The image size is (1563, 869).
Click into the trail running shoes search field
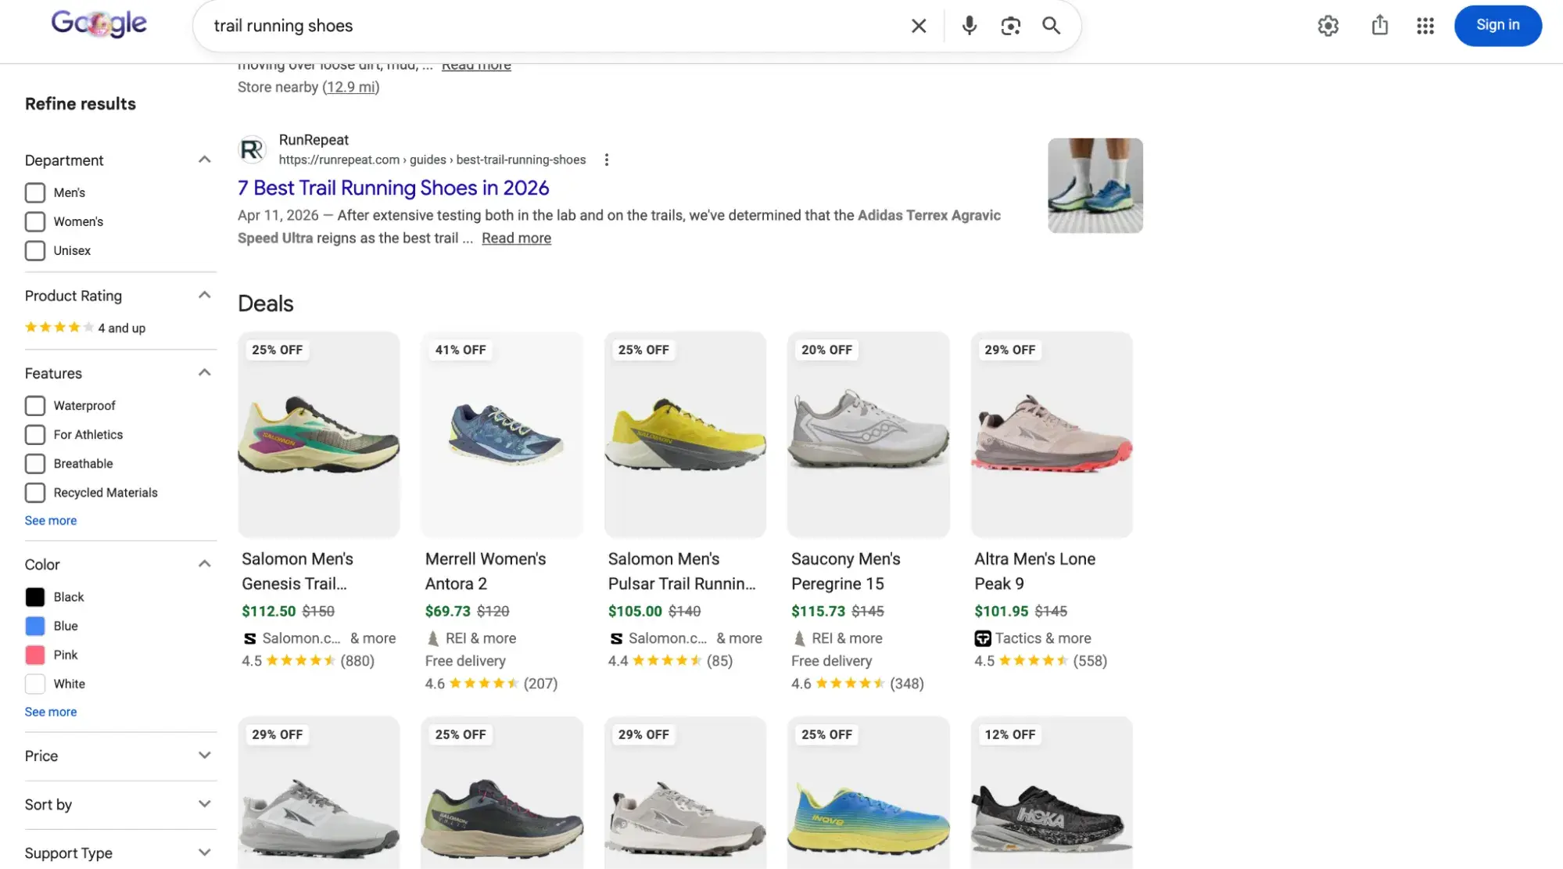pos(547,26)
